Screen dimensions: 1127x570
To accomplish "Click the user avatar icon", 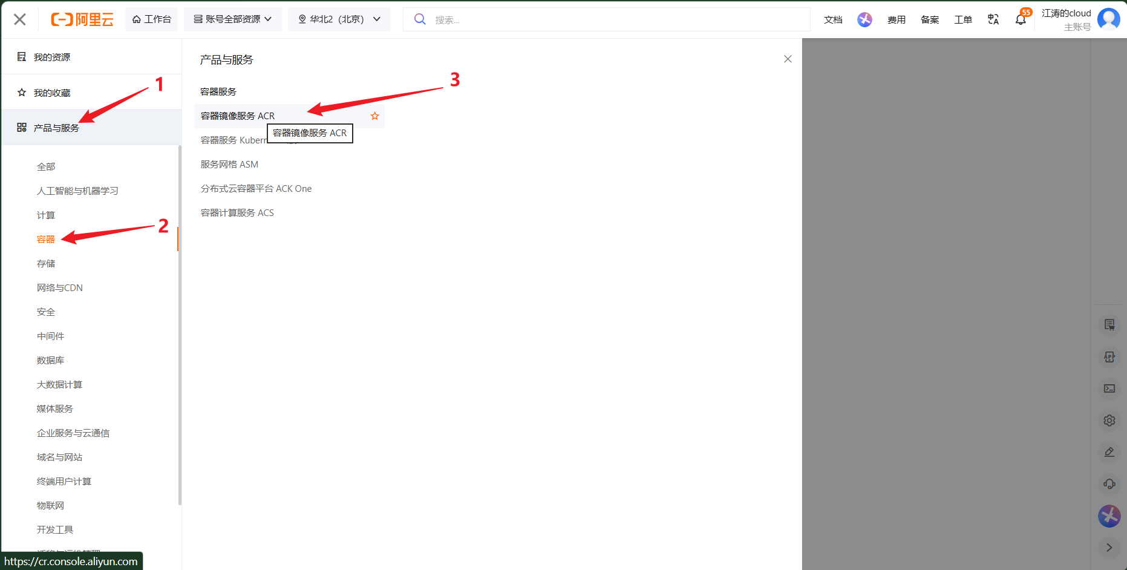I will [x=1109, y=19].
